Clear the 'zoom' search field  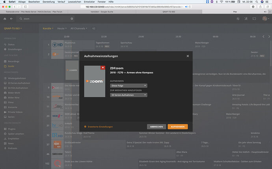[72, 19]
